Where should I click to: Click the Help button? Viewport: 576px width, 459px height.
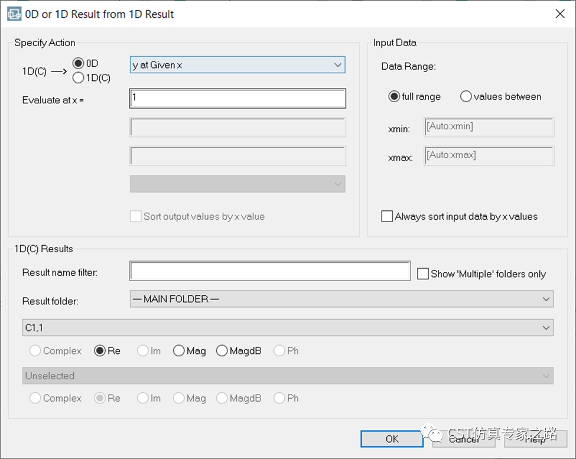coord(535,438)
